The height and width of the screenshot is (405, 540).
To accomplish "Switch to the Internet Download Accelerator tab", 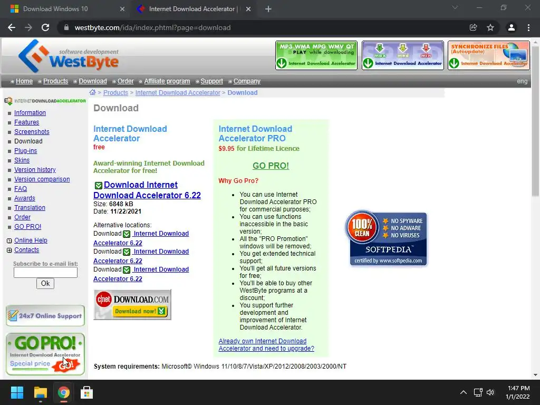I will (194, 9).
